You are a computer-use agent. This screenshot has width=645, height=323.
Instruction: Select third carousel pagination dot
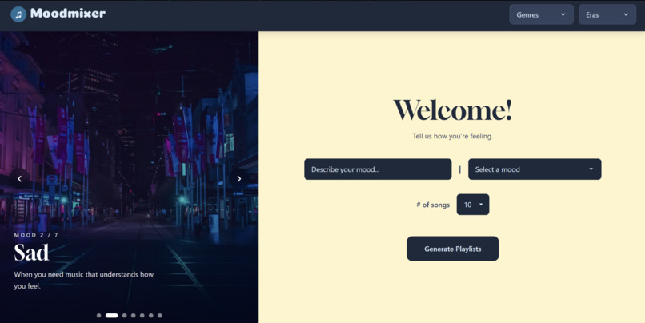[125, 316]
